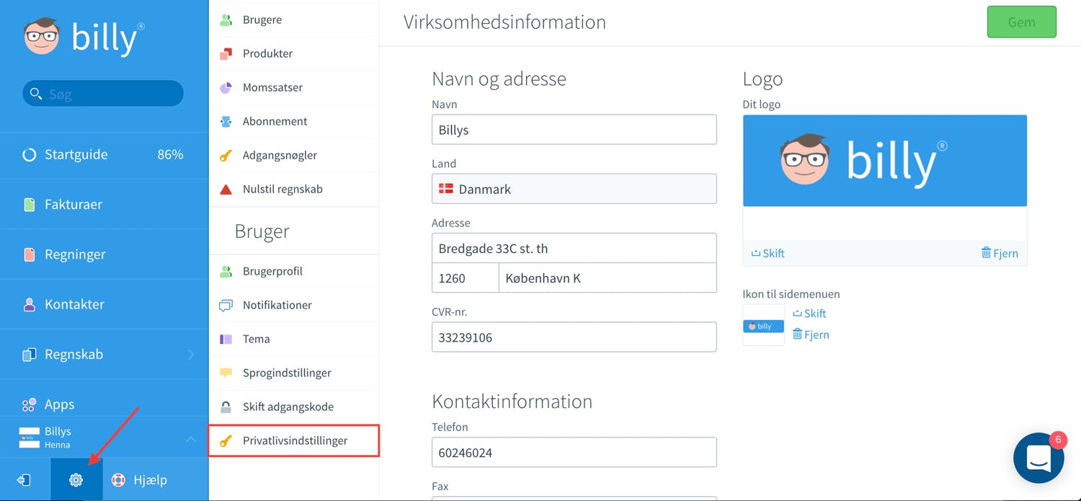Open the chat widget bubble

coord(1038,458)
